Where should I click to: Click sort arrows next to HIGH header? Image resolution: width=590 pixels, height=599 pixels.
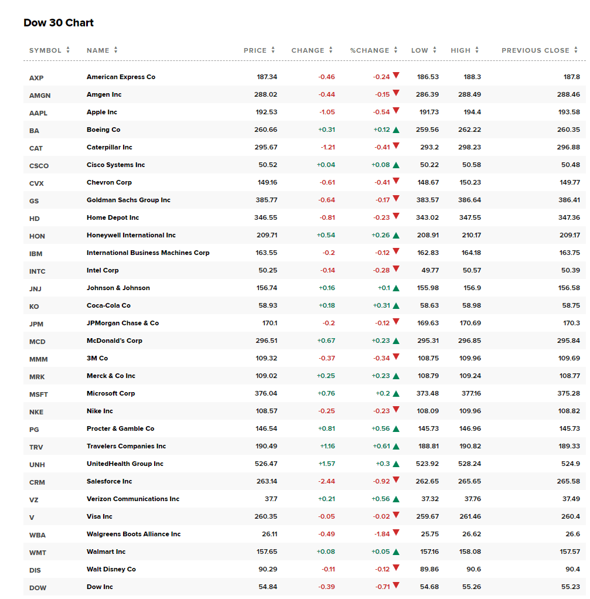tap(477, 50)
